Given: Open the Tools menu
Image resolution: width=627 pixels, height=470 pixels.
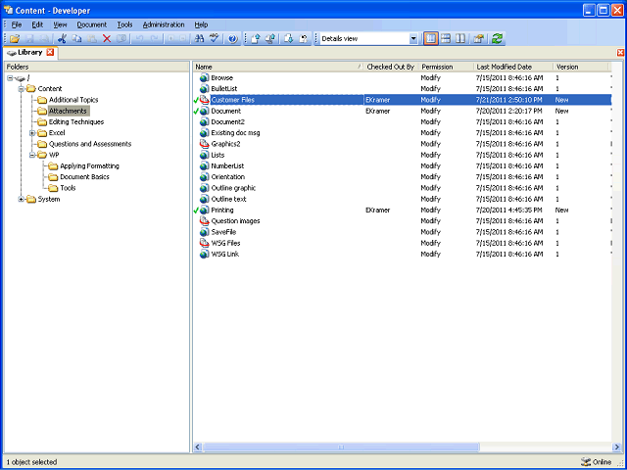Looking at the screenshot, I should (x=124, y=24).
